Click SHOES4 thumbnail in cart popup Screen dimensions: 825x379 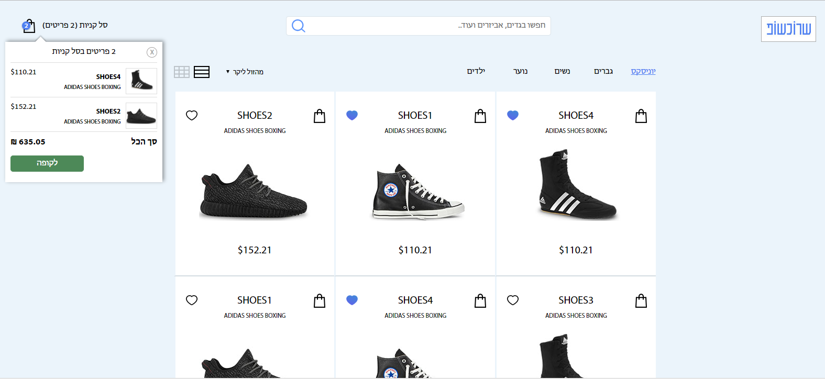[141, 81]
